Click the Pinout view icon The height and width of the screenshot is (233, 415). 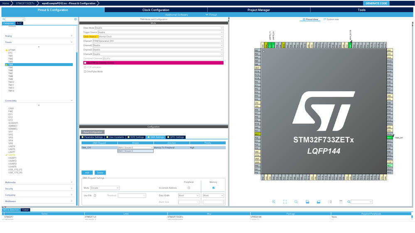(304, 19)
